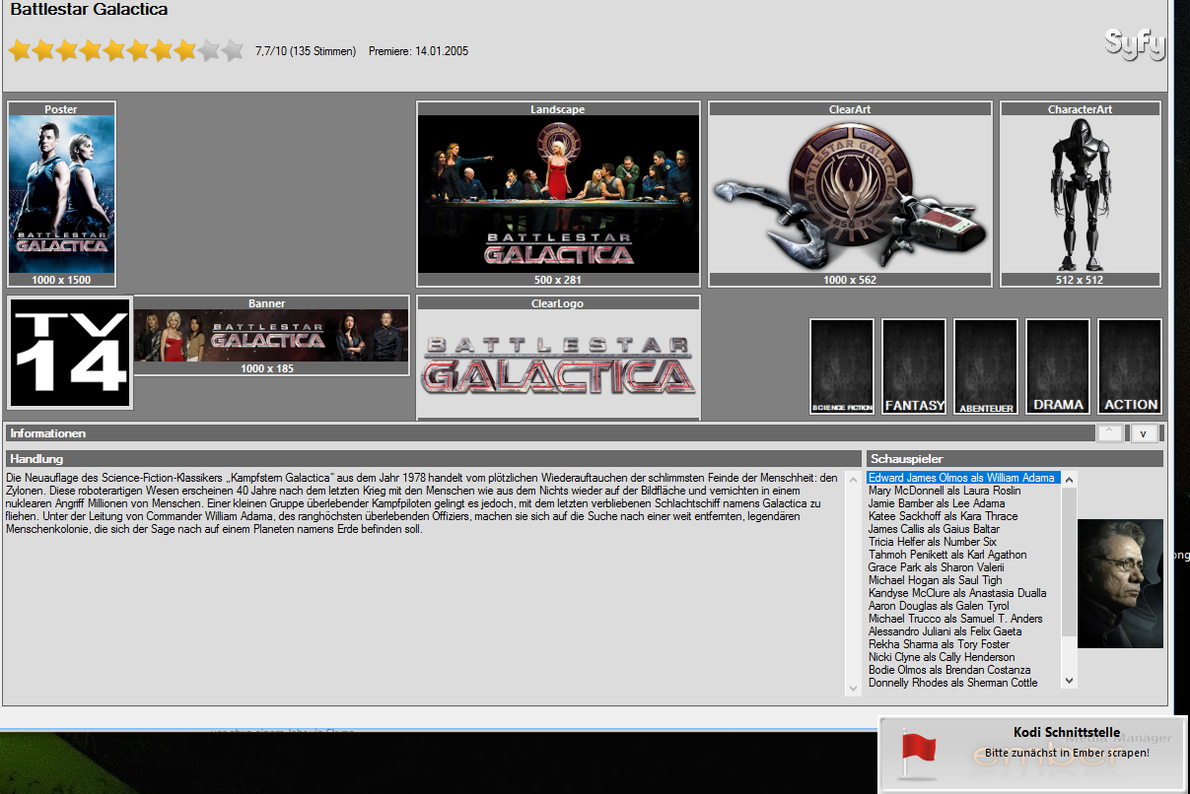Open the ClearLogo artwork image
The width and height of the screenshot is (1190, 794).
(x=558, y=364)
